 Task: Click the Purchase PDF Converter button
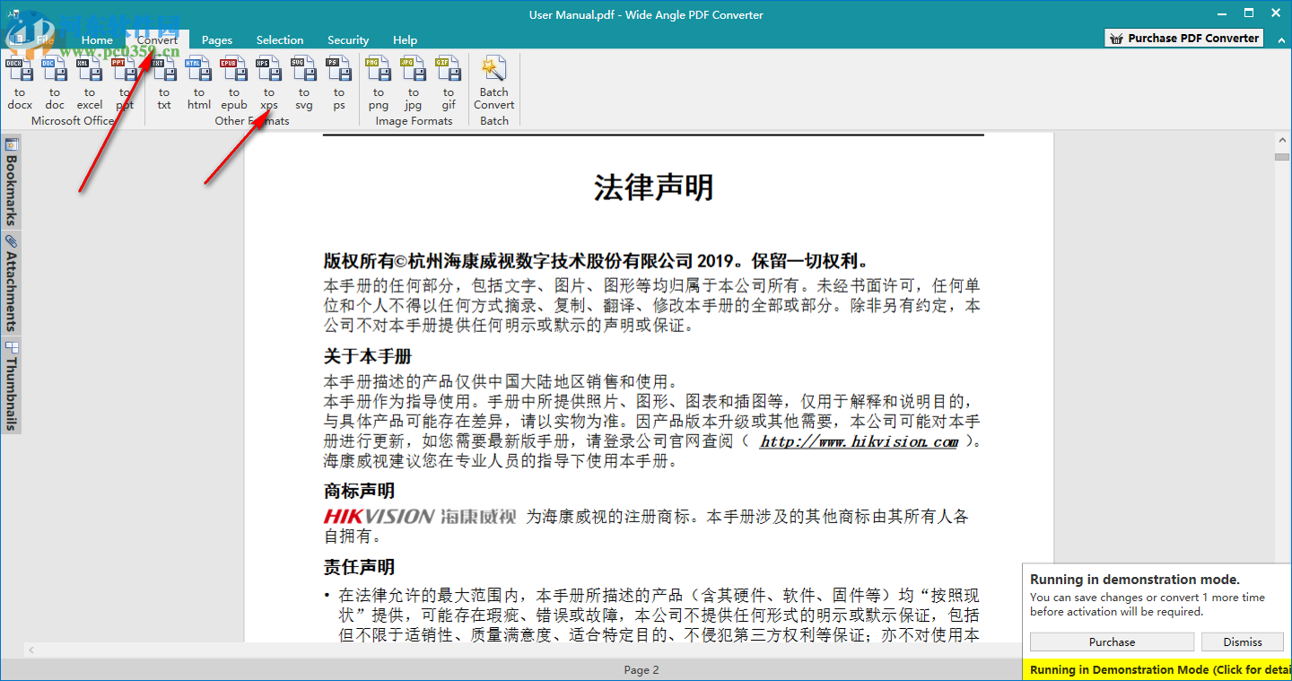pos(1183,38)
